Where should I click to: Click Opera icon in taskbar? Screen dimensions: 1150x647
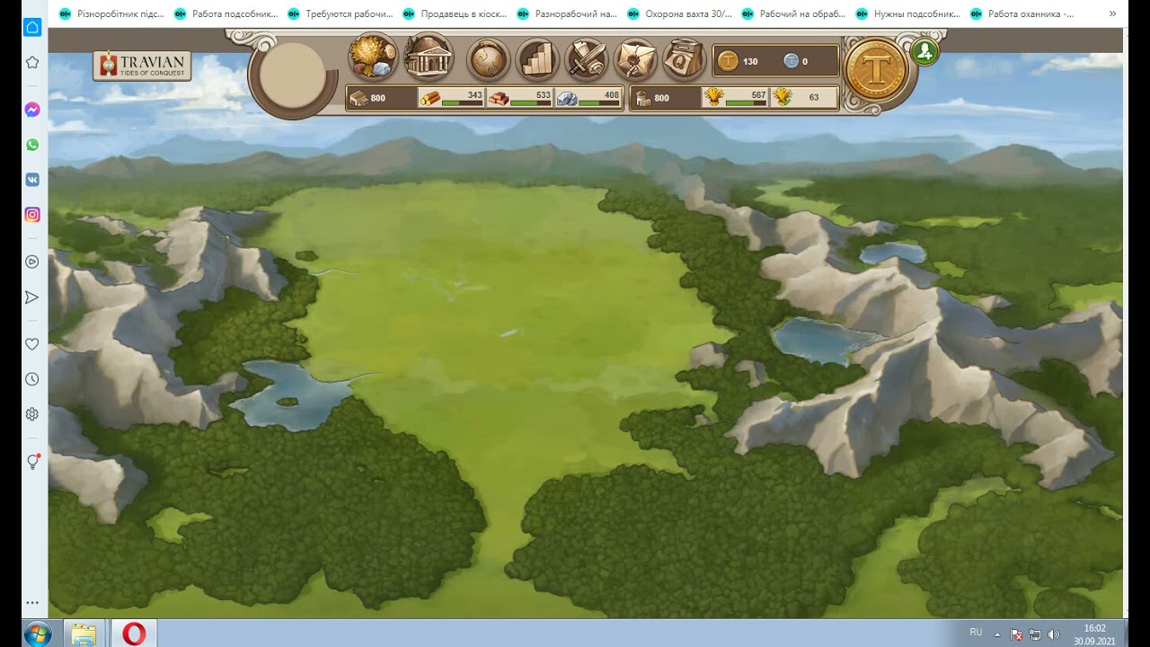coord(134,634)
